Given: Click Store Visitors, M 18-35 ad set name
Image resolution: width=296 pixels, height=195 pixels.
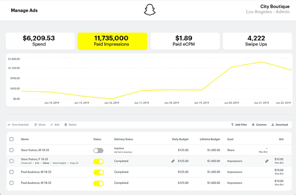Looking at the screenshot, I should tap(35, 150).
